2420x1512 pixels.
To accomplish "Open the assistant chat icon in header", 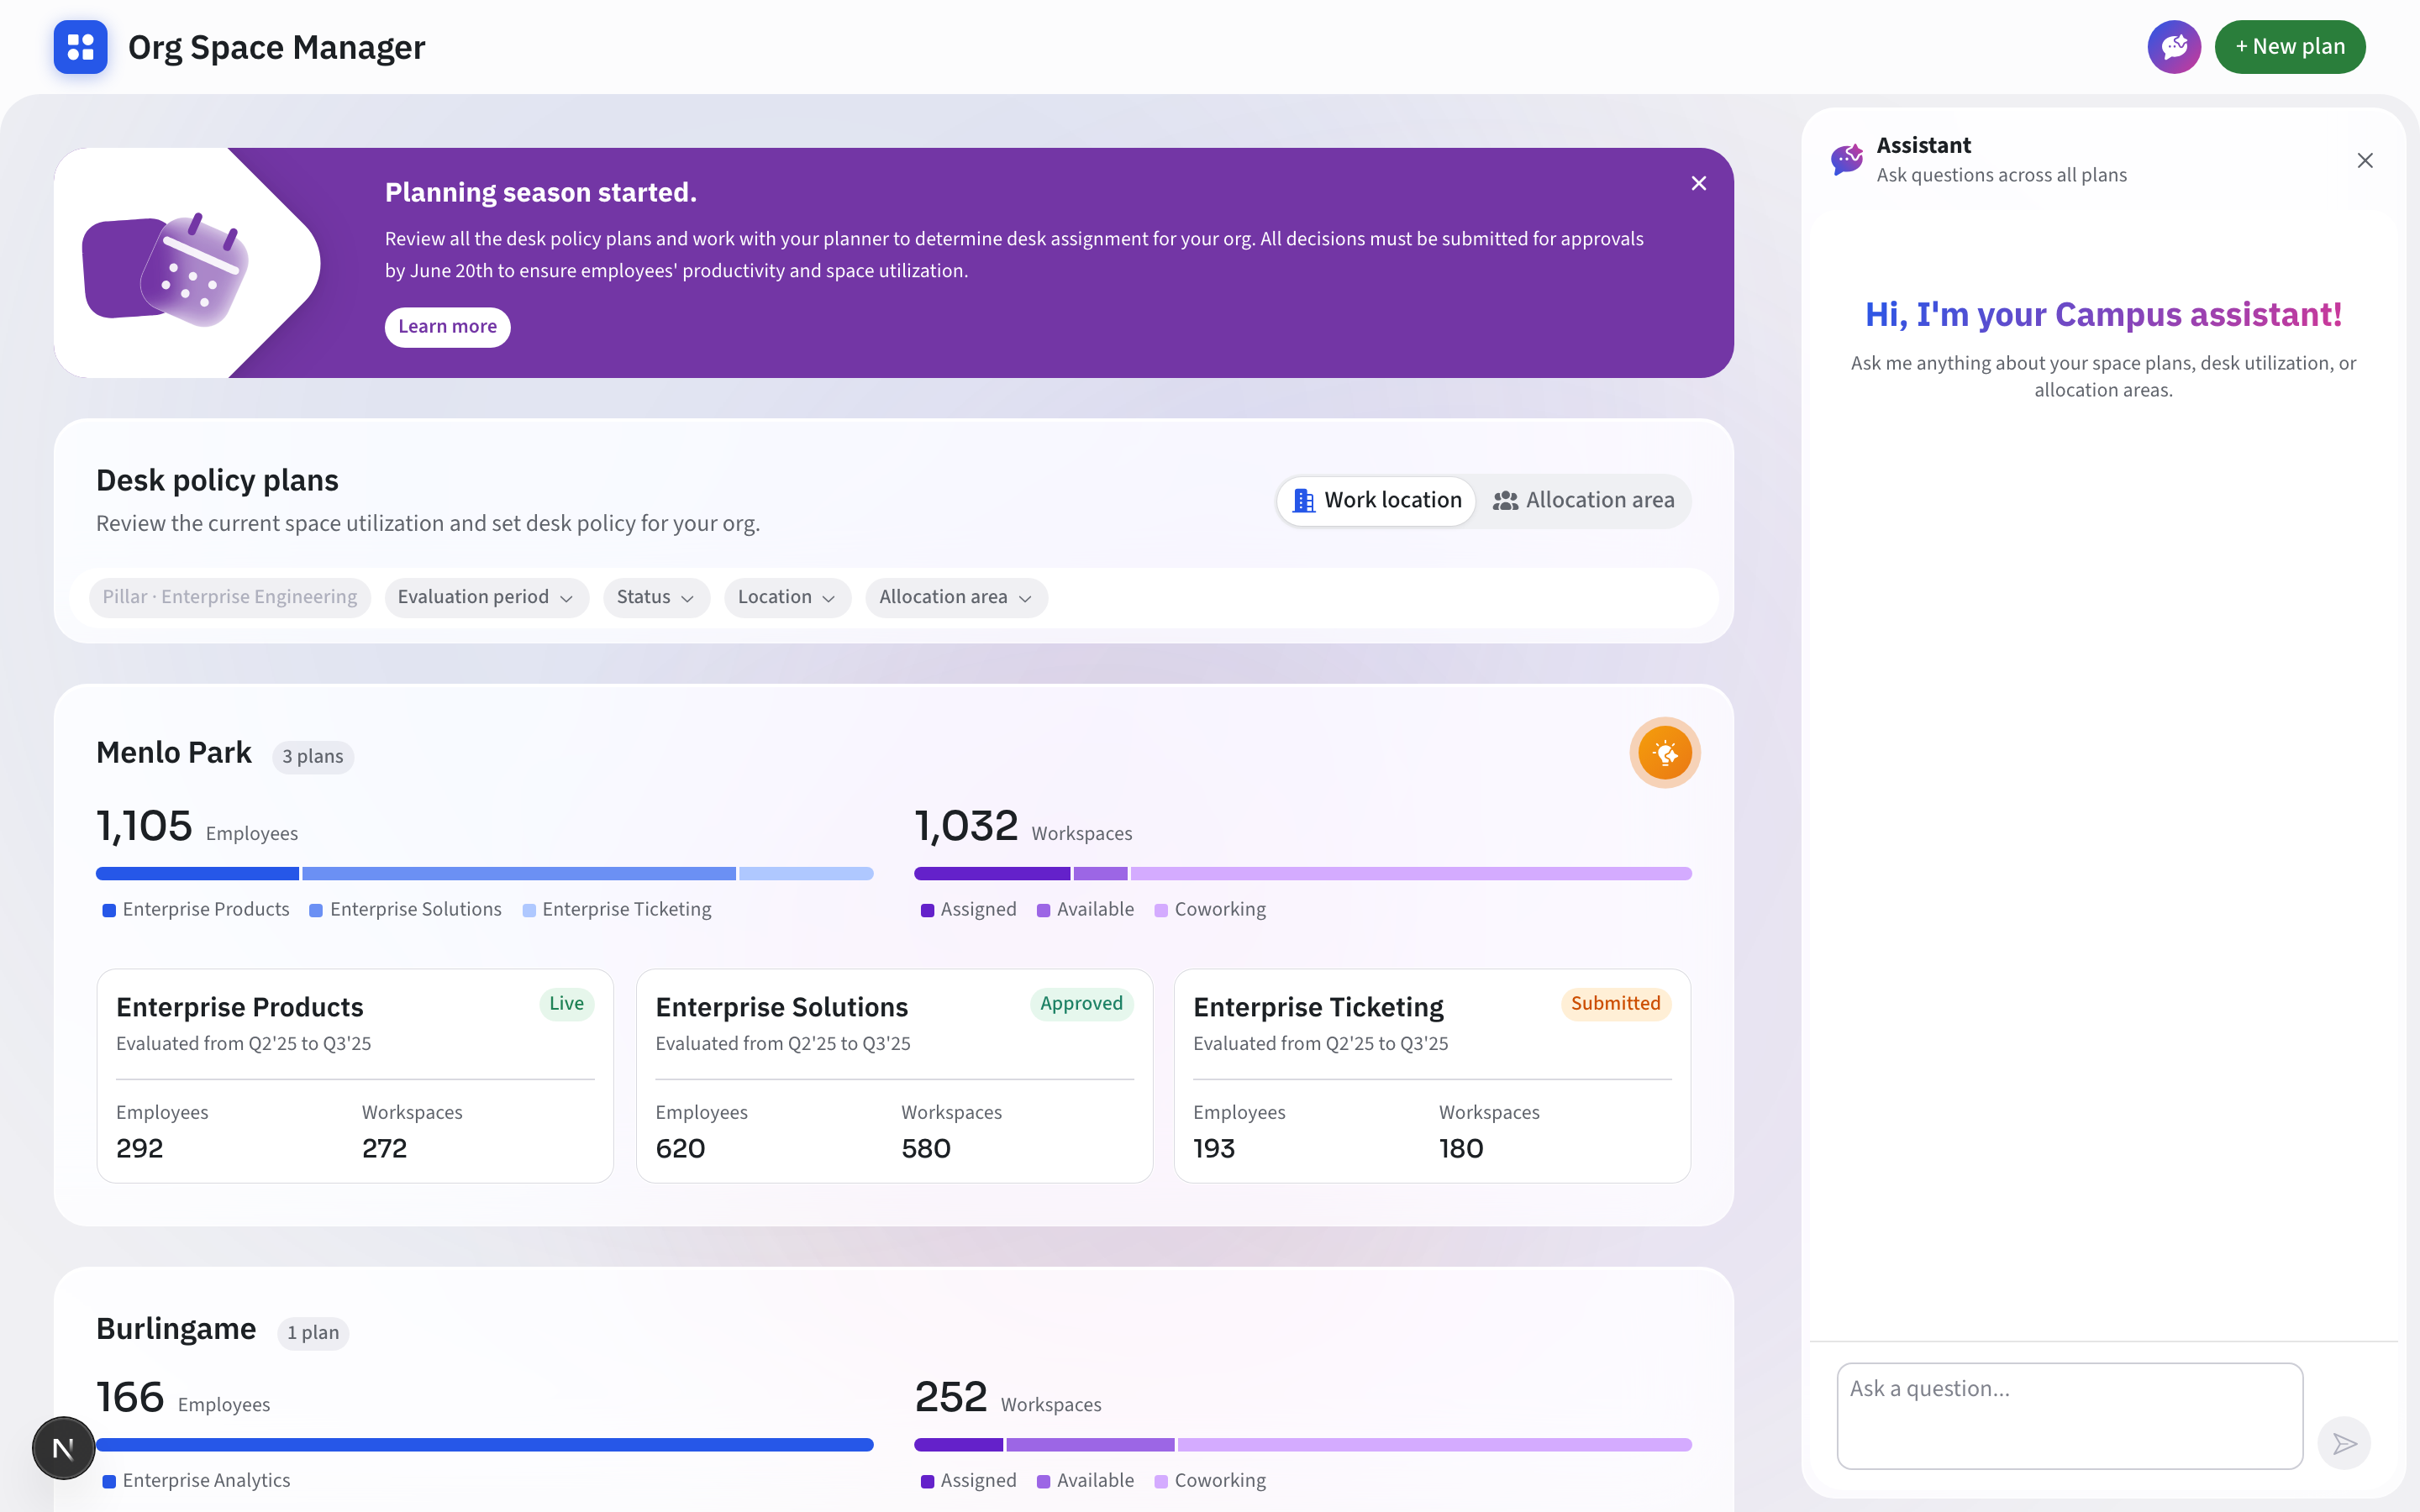I will pyautogui.click(x=2174, y=47).
